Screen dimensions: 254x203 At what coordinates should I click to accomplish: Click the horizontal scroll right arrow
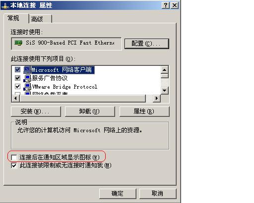coord(157,99)
